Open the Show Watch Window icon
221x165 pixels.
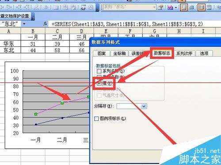click(83, 7)
